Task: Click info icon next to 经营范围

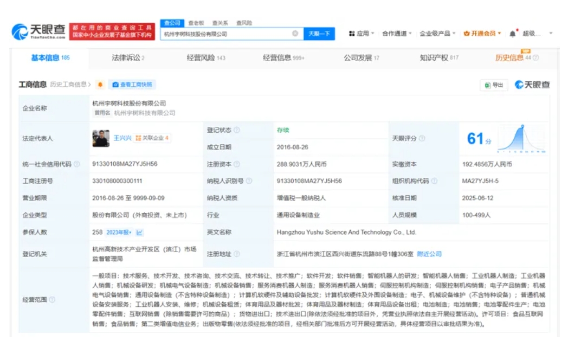Action: click(52, 299)
